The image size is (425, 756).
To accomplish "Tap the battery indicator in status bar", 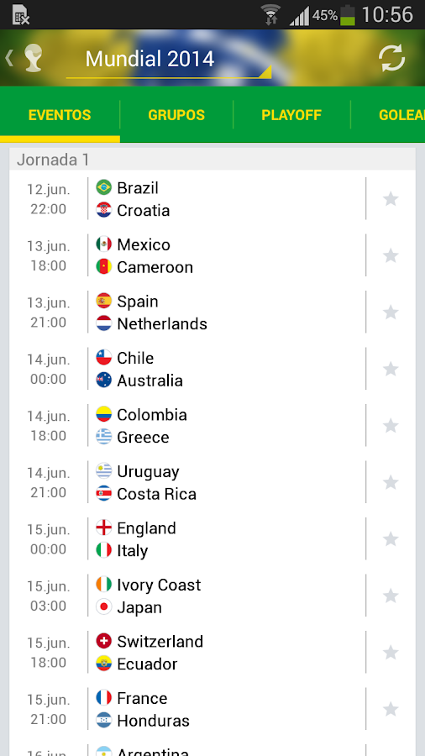I will [348, 15].
